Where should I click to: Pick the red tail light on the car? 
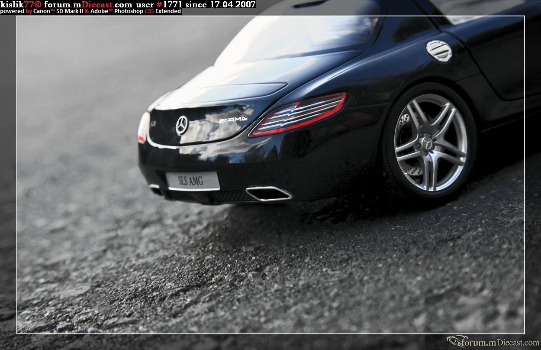pos(298,114)
